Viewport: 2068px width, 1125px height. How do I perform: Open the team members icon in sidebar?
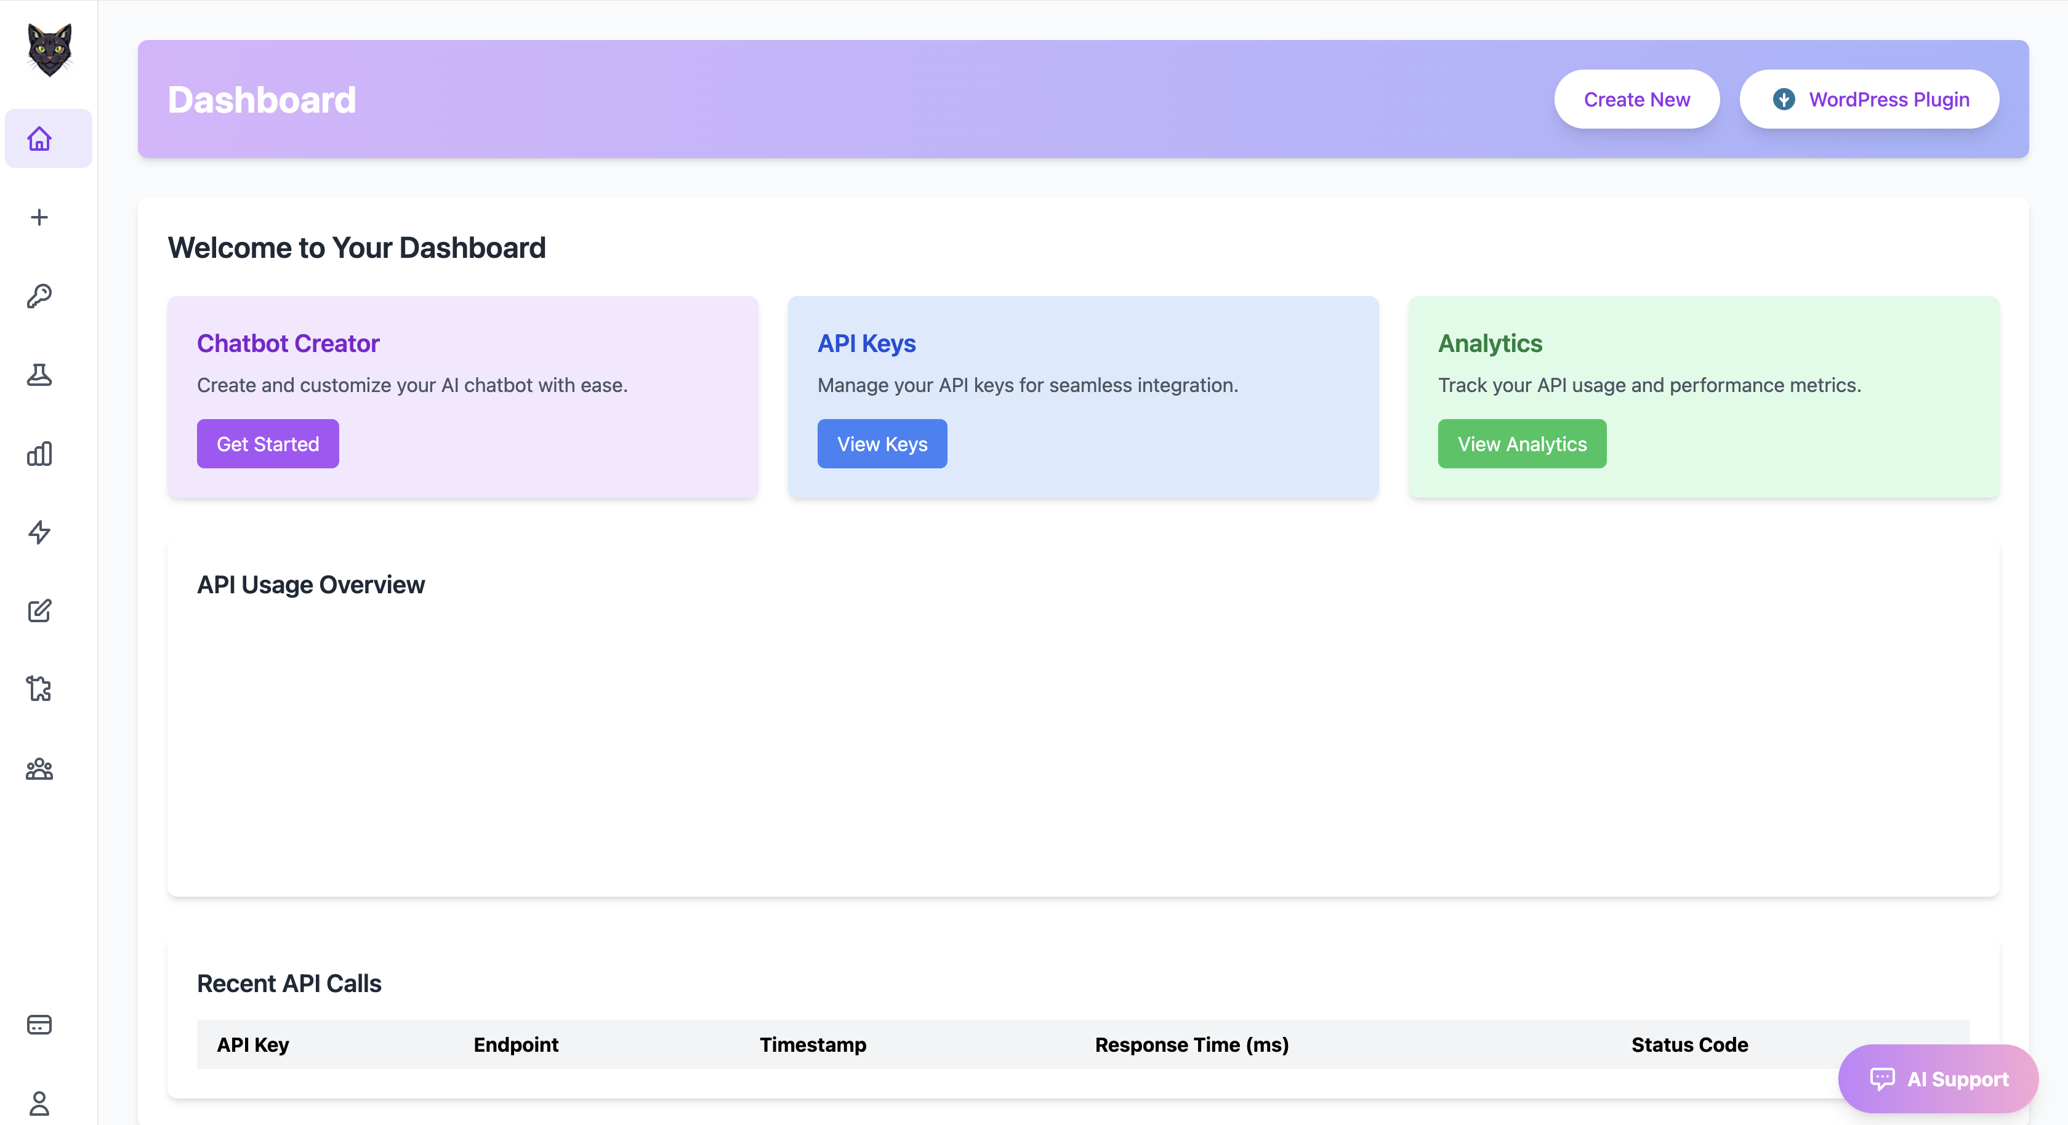tap(39, 769)
